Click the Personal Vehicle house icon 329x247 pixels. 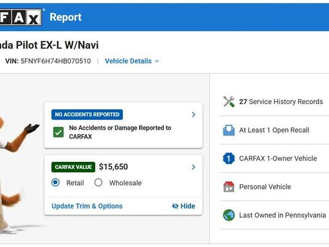[229, 187]
